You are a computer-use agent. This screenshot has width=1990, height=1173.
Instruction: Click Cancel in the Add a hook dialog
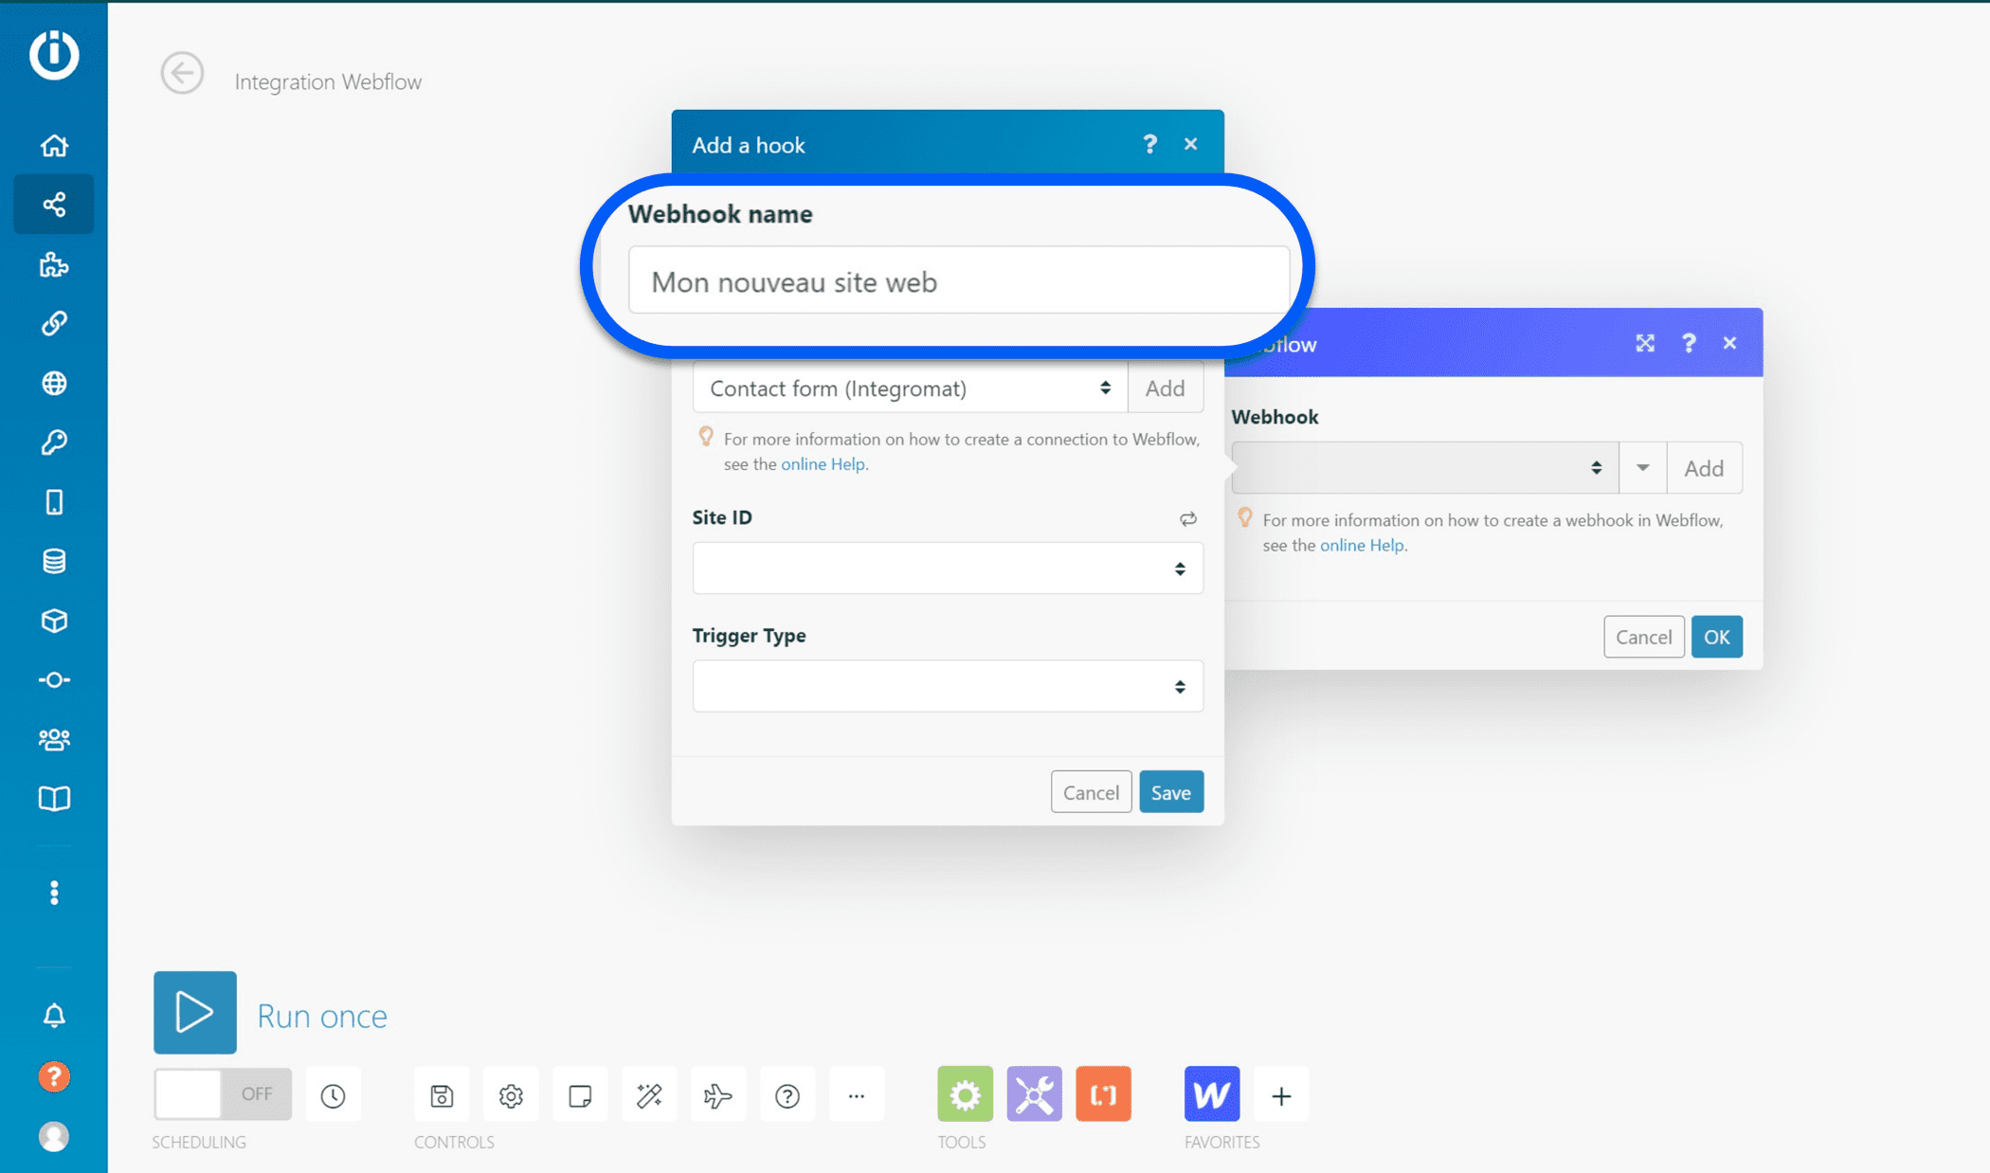point(1092,792)
